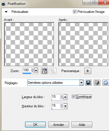
Task: Uncheck the Symétrique checkbox
Action: (73, 96)
